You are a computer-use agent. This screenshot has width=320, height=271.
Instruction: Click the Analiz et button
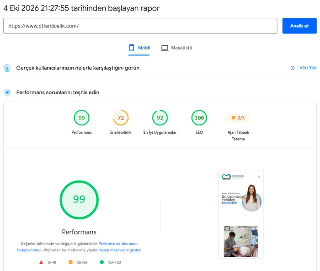pos(299,26)
